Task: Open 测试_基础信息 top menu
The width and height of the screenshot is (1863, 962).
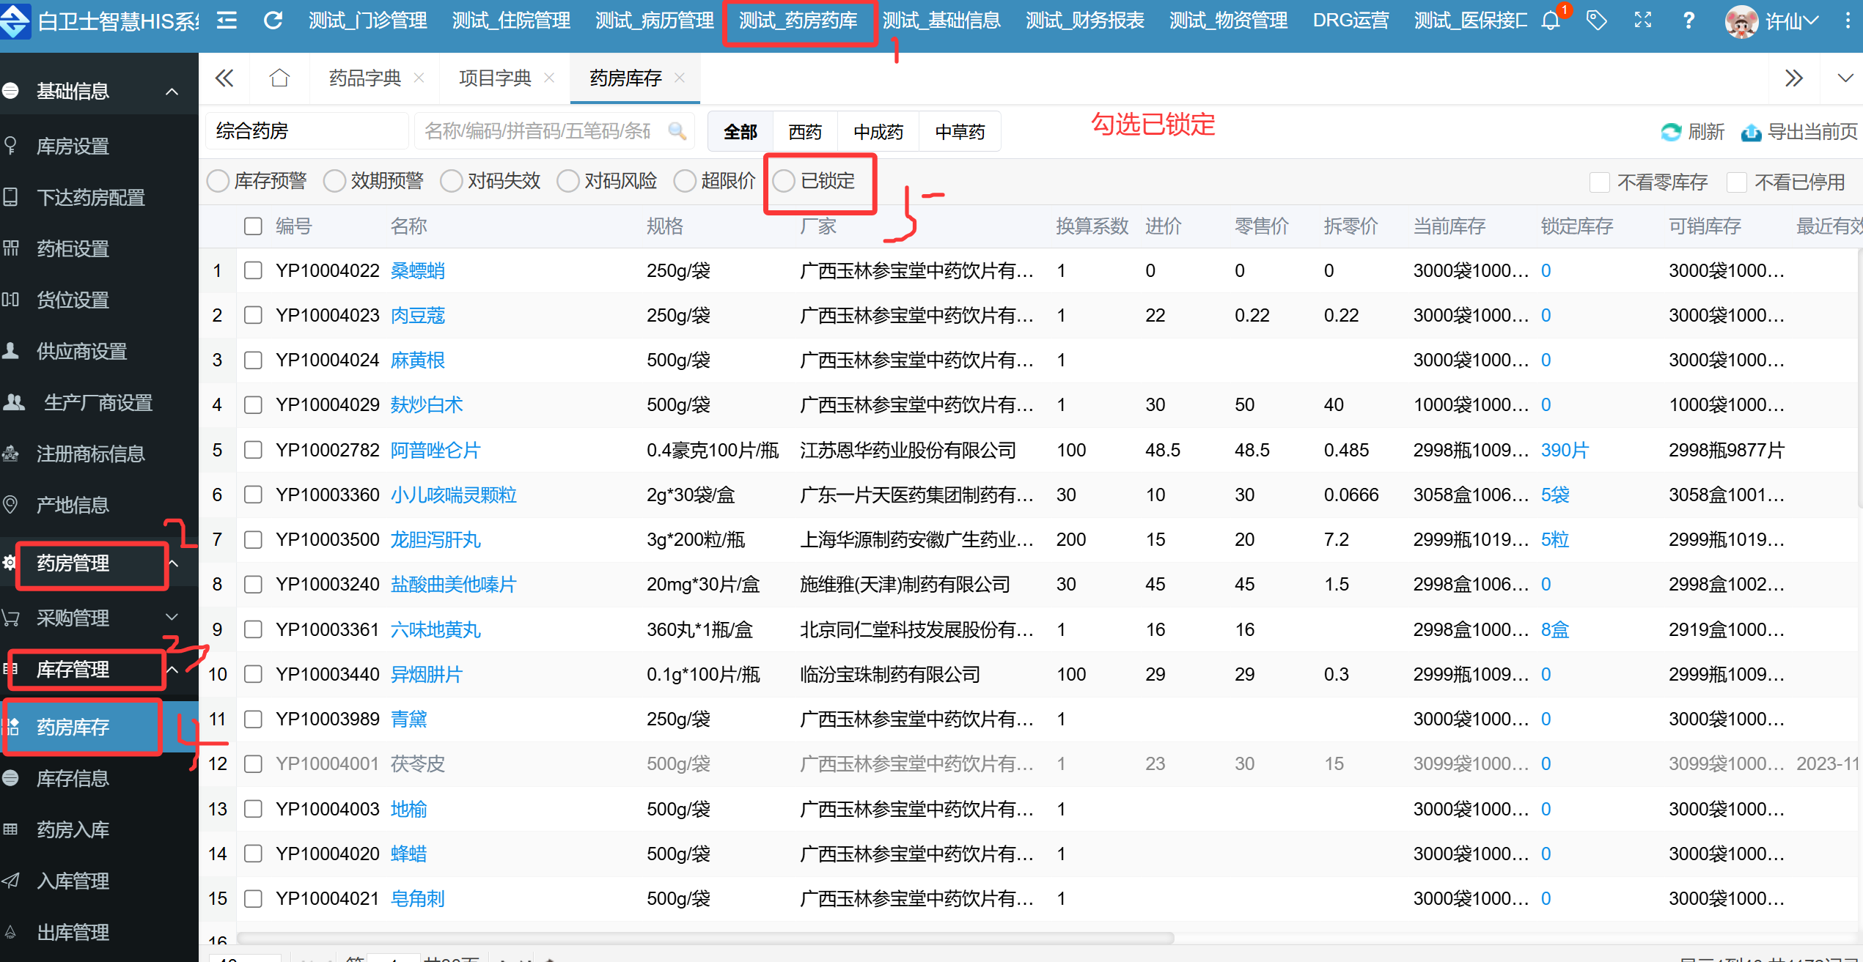Action: [x=941, y=21]
